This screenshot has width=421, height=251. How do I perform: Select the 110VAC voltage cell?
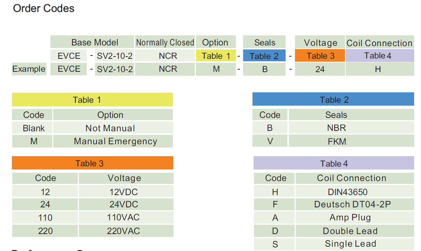[123, 217]
